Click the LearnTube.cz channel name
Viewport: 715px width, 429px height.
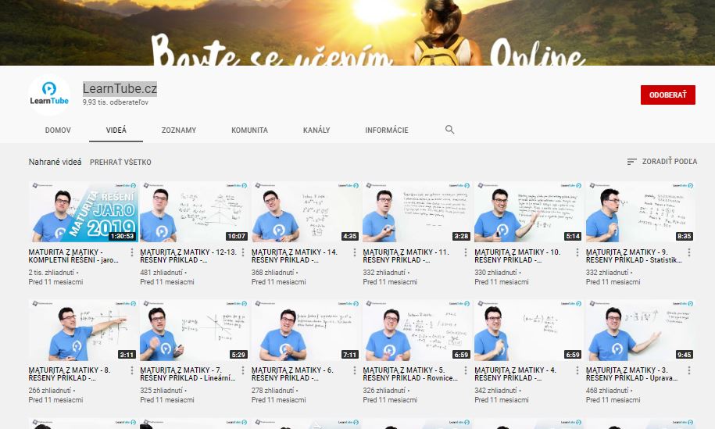120,88
